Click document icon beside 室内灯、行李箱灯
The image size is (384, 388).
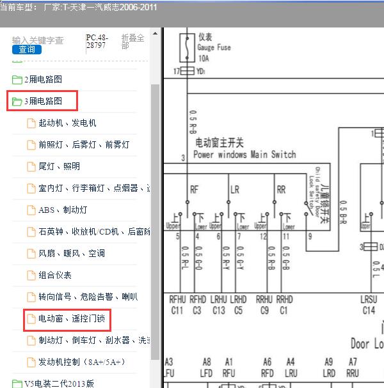(x=31, y=189)
